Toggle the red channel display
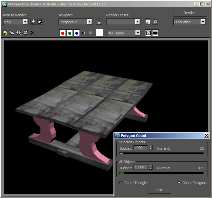This screenshot has height=198, width=212. [63, 33]
